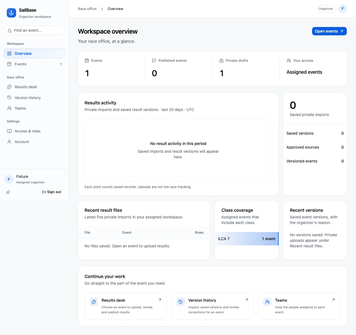The width and height of the screenshot is (356, 335).
Task: Click the calendar icon beside the Events stat
Action: (x=87, y=60)
